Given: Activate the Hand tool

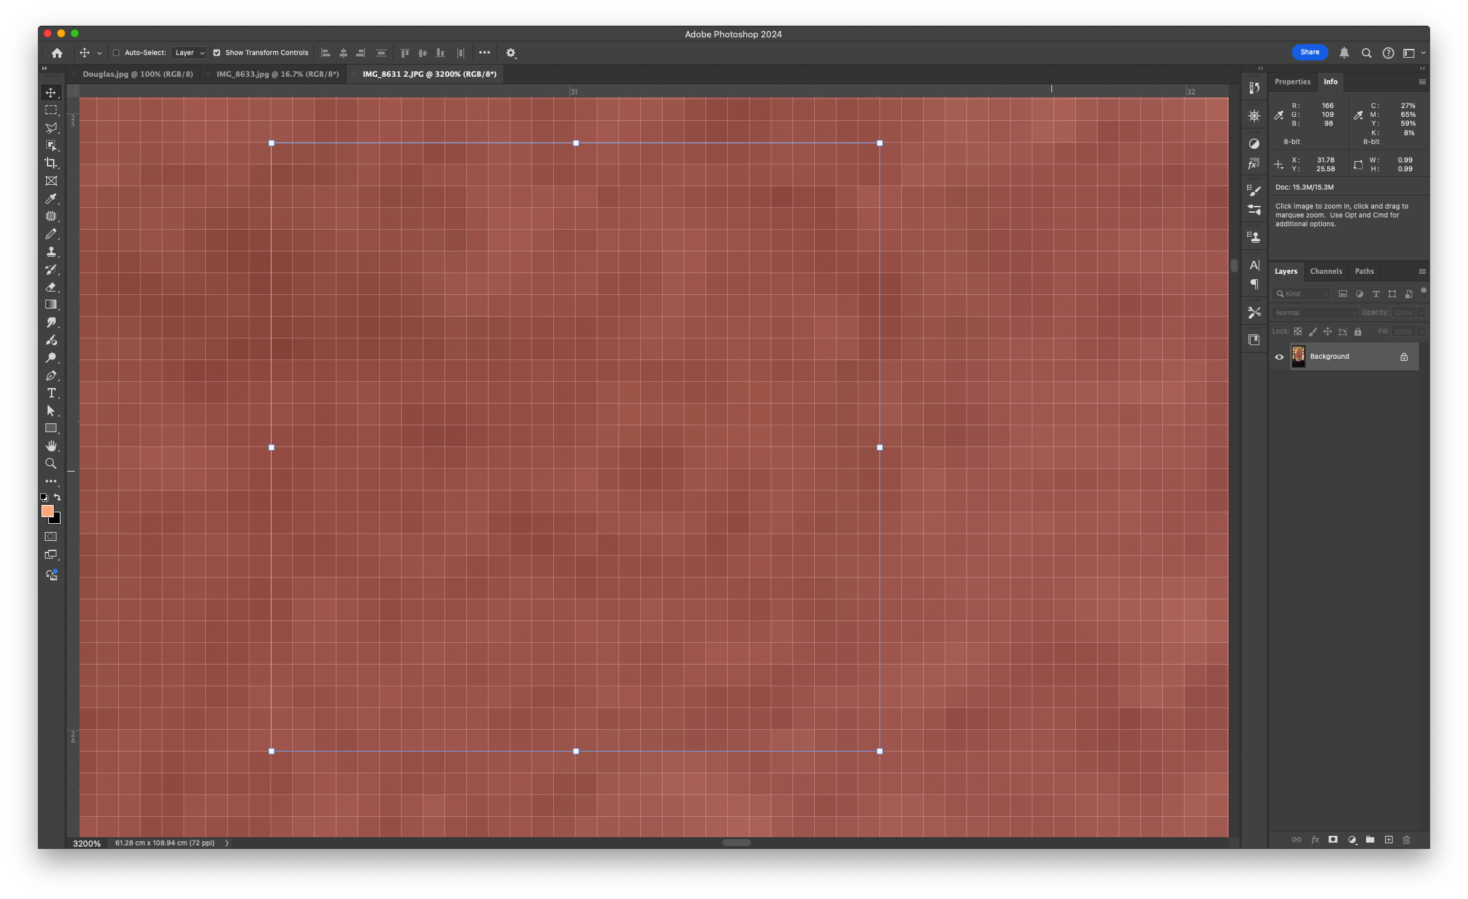Looking at the screenshot, I should (51, 446).
